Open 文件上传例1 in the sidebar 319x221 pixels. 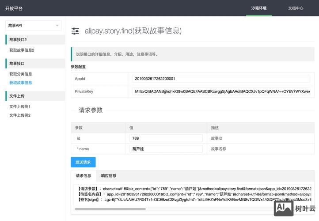point(20,107)
